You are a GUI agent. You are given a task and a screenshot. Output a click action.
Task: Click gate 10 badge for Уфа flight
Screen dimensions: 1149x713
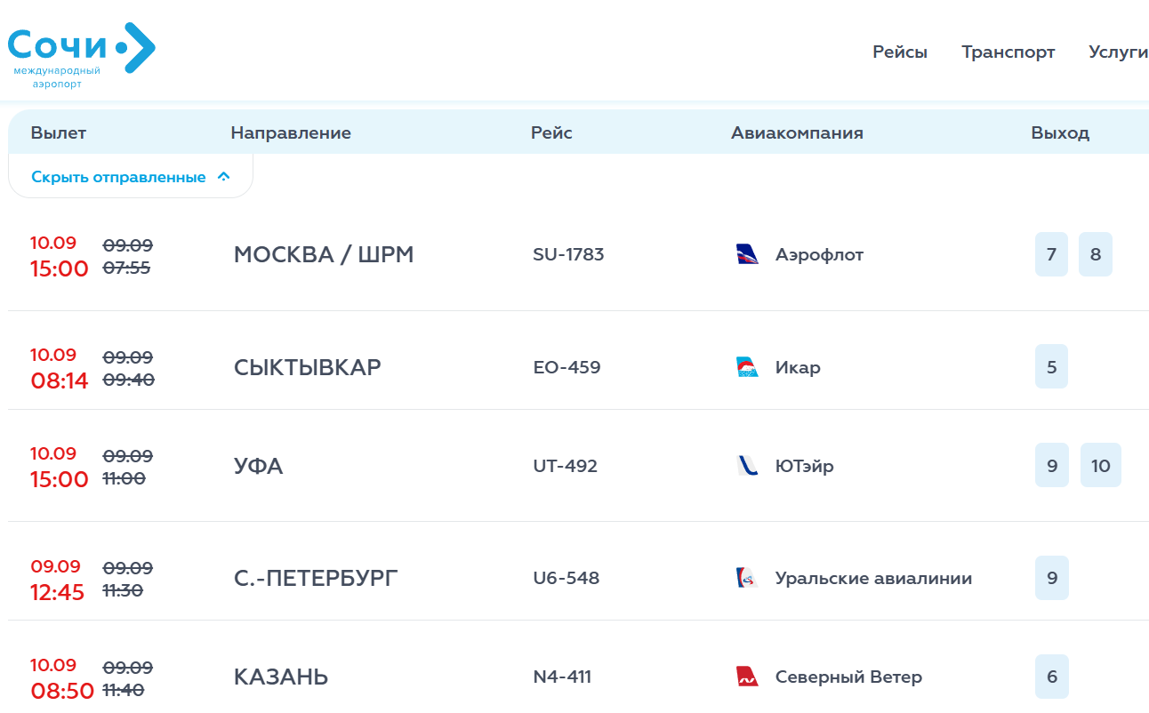click(x=1101, y=466)
